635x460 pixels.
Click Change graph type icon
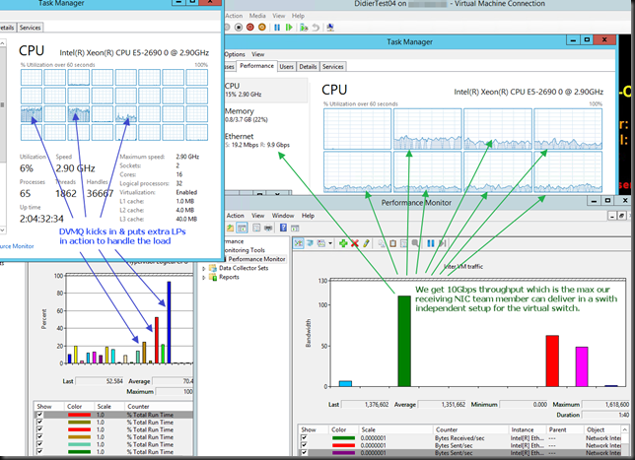(x=321, y=243)
